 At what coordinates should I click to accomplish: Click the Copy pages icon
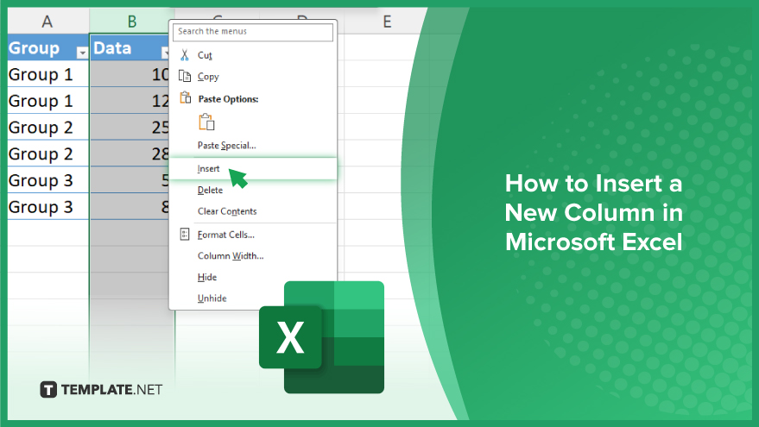[185, 76]
